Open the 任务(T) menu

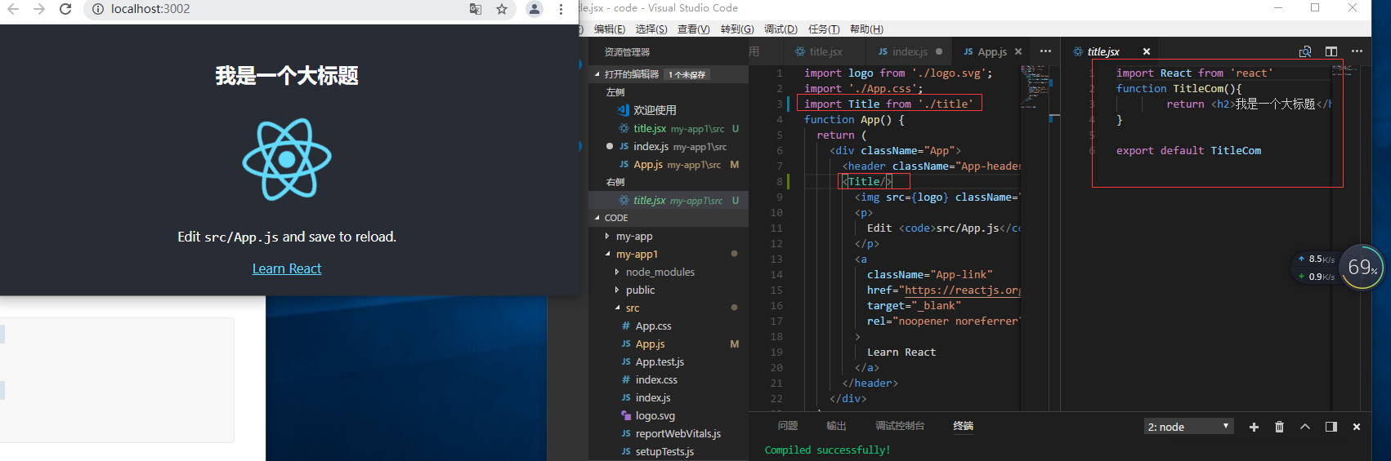[824, 29]
